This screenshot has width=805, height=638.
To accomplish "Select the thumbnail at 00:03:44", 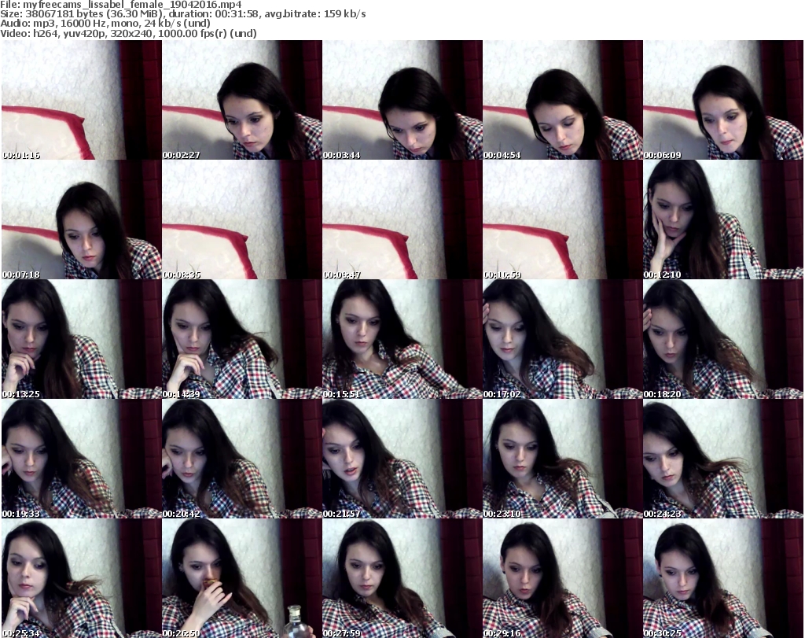I will pyautogui.click(x=402, y=100).
